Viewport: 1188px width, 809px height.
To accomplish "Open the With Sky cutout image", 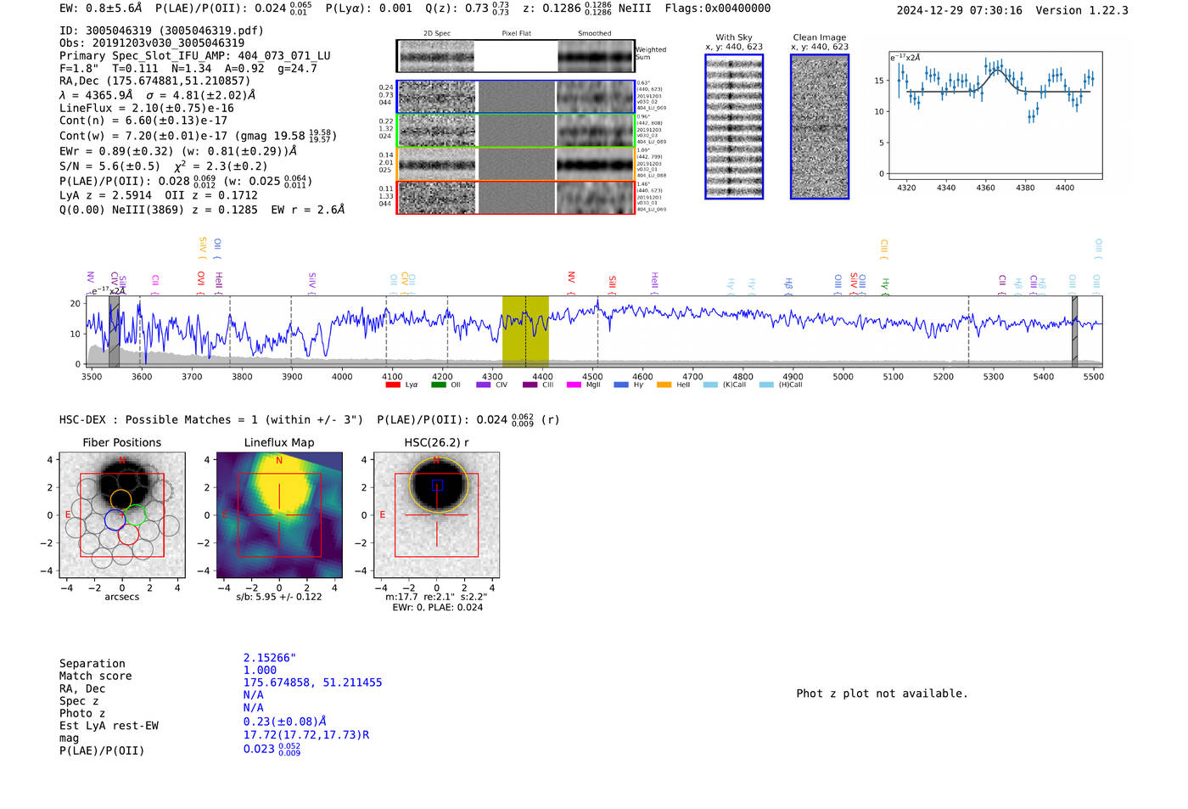I will [x=734, y=126].
